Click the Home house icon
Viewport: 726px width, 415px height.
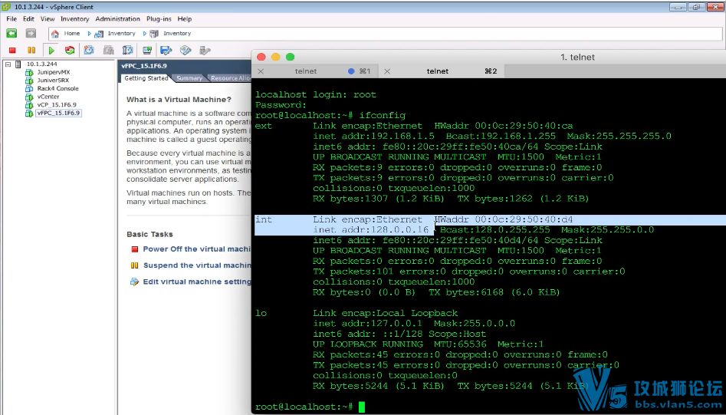coord(55,34)
